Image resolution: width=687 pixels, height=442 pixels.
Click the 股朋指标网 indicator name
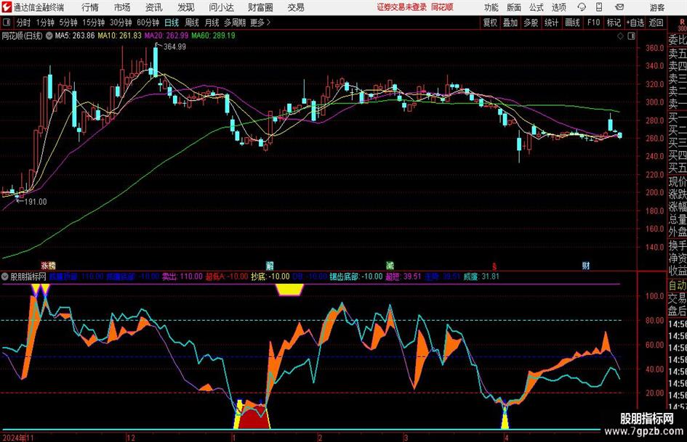click(28, 277)
